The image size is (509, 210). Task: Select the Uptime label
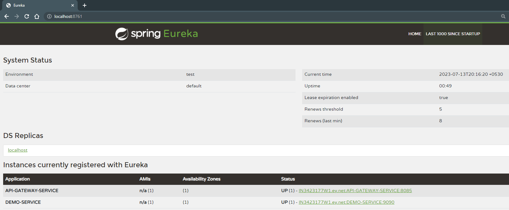313,86
